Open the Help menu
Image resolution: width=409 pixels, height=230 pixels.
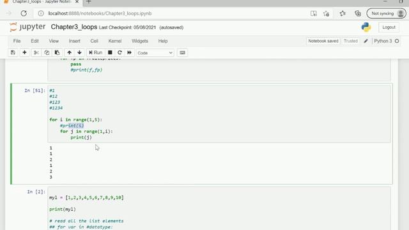pos(163,41)
